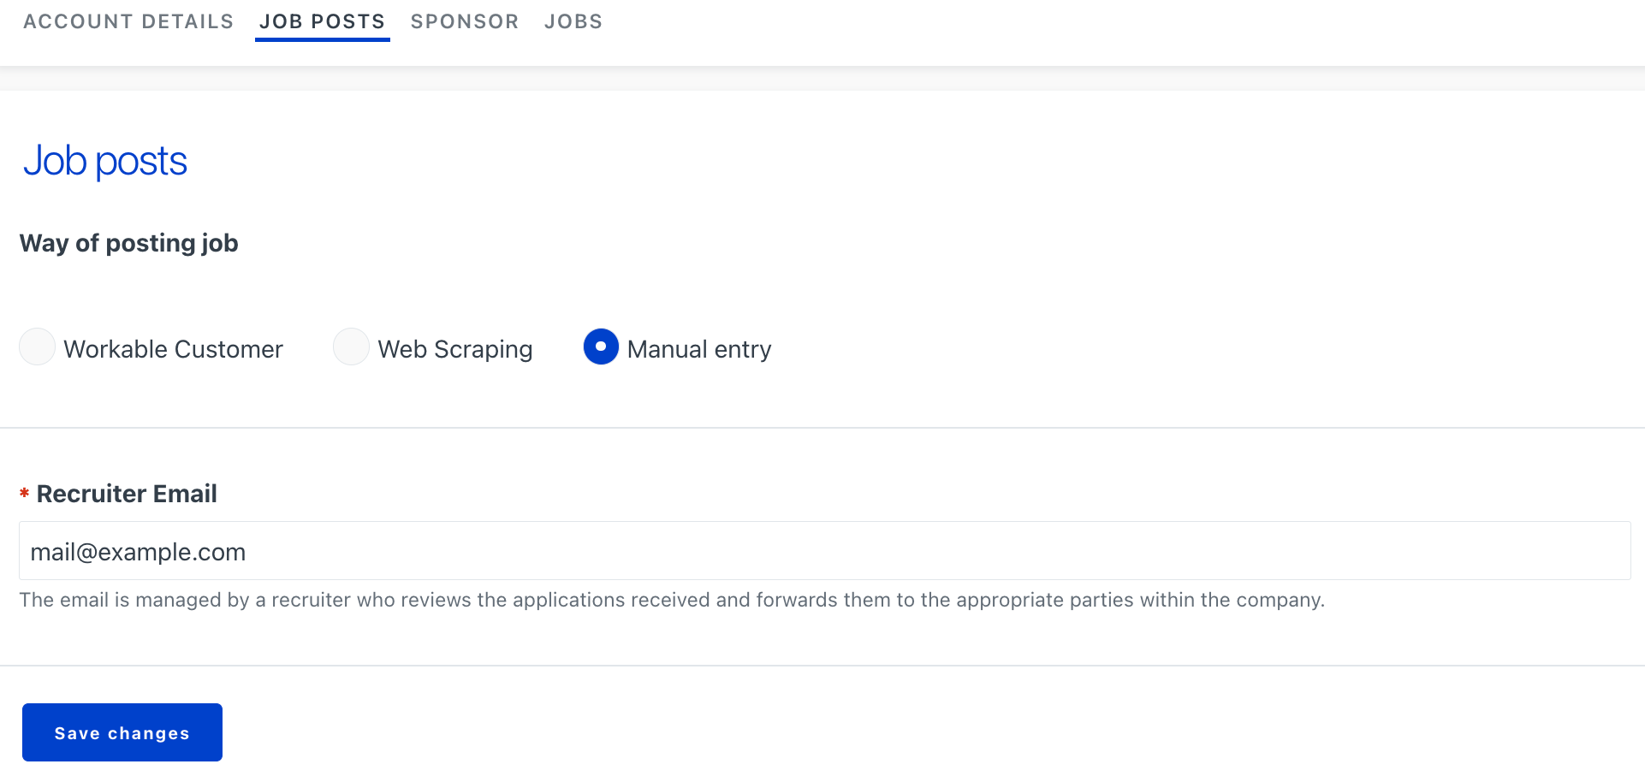Click the divider line above Save changes

tap(822, 666)
